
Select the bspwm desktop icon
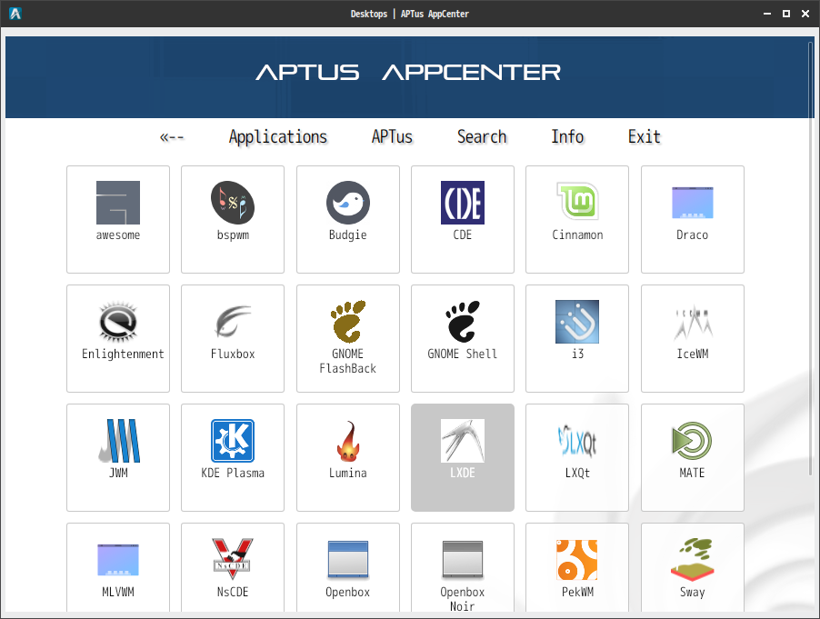tap(233, 203)
